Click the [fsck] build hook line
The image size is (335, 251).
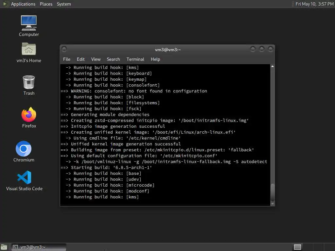coord(104,109)
